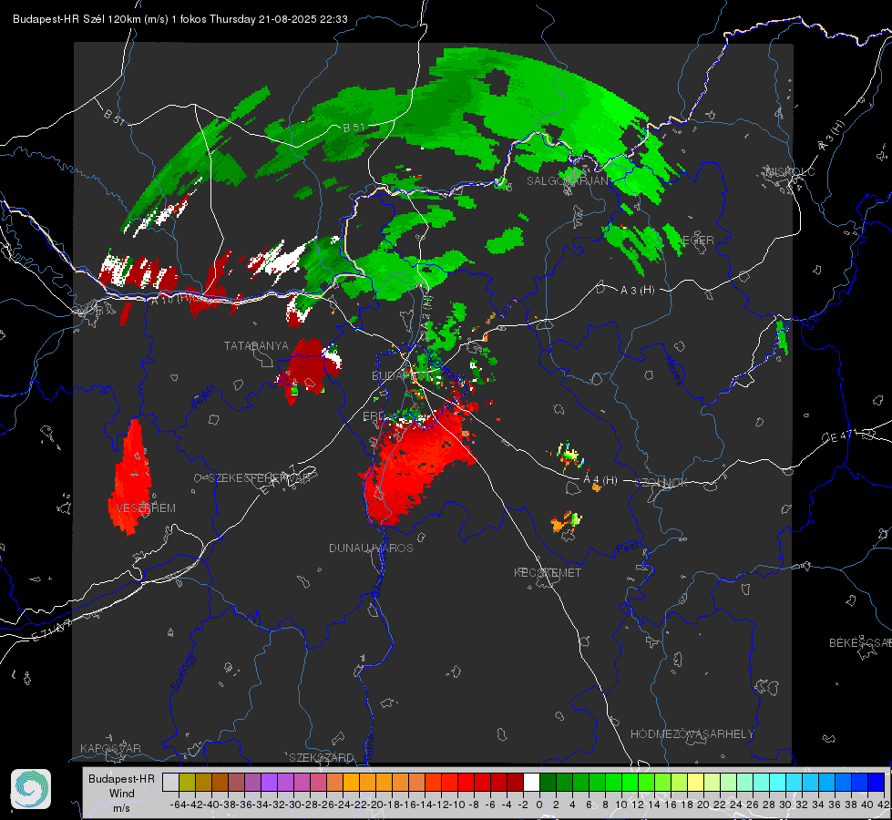Viewport: 892px width, 820px height.
Task: Click the legend value -64
Action: [179, 805]
